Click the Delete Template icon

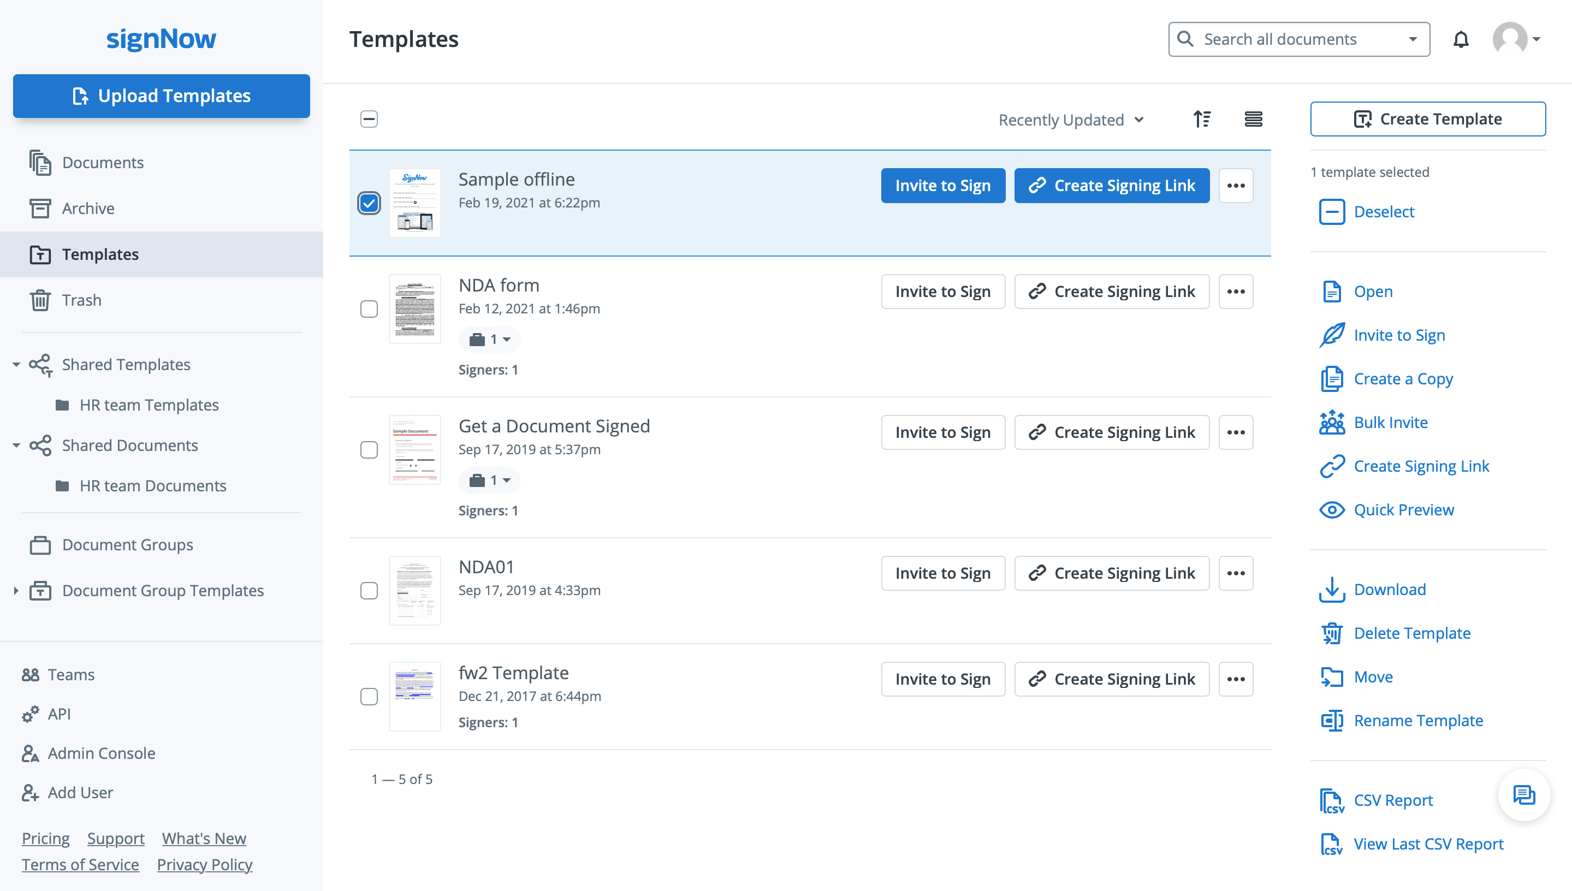pos(1332,632)
